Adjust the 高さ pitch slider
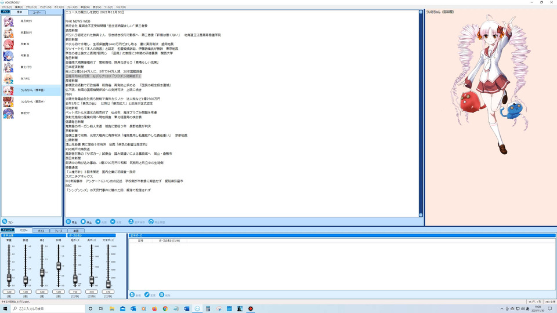 click(x=42, y=272)
